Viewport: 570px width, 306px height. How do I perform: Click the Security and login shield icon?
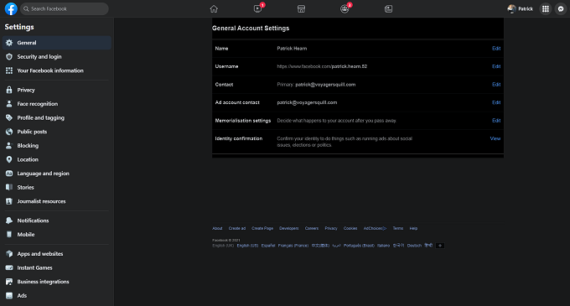(9, 57)
